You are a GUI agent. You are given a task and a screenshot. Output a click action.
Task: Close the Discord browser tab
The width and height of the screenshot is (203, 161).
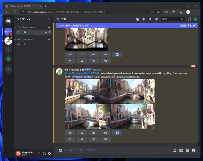click(40, 6)
